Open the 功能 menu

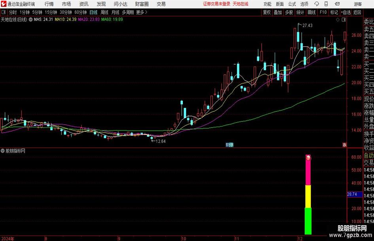[x=268, y=4]
